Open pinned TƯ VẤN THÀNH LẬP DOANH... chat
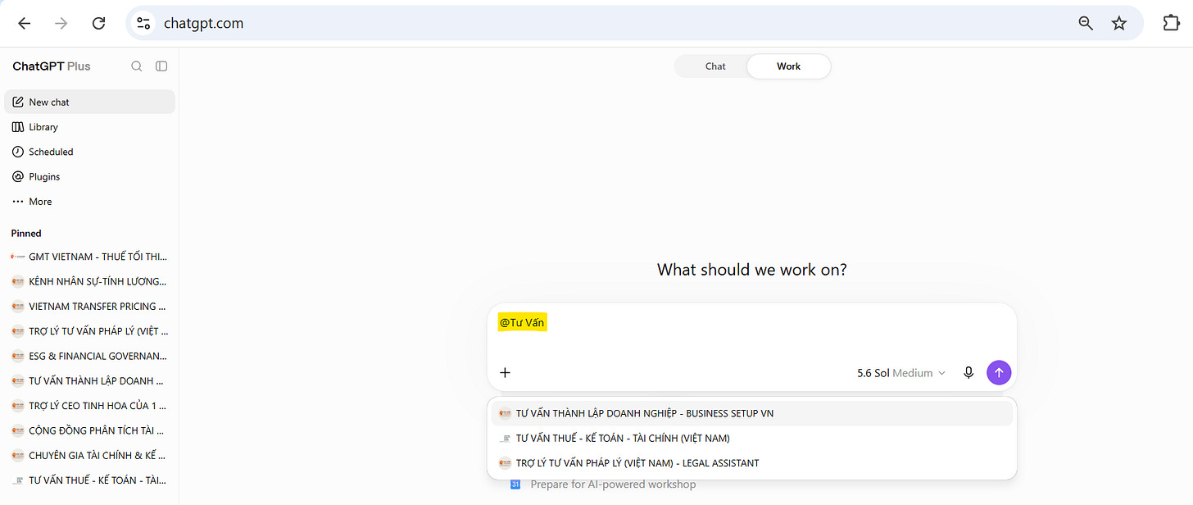The width and height of the screenshot is (1193, 505). click(x=90, y=380)
